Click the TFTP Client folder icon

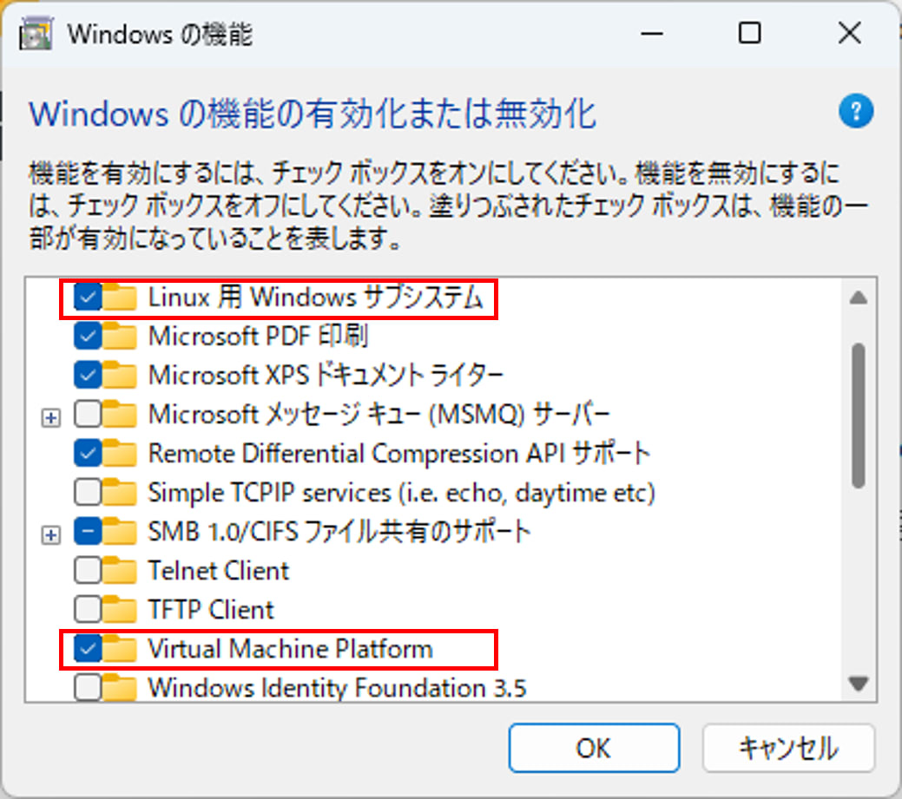click(x=120, y=610)
